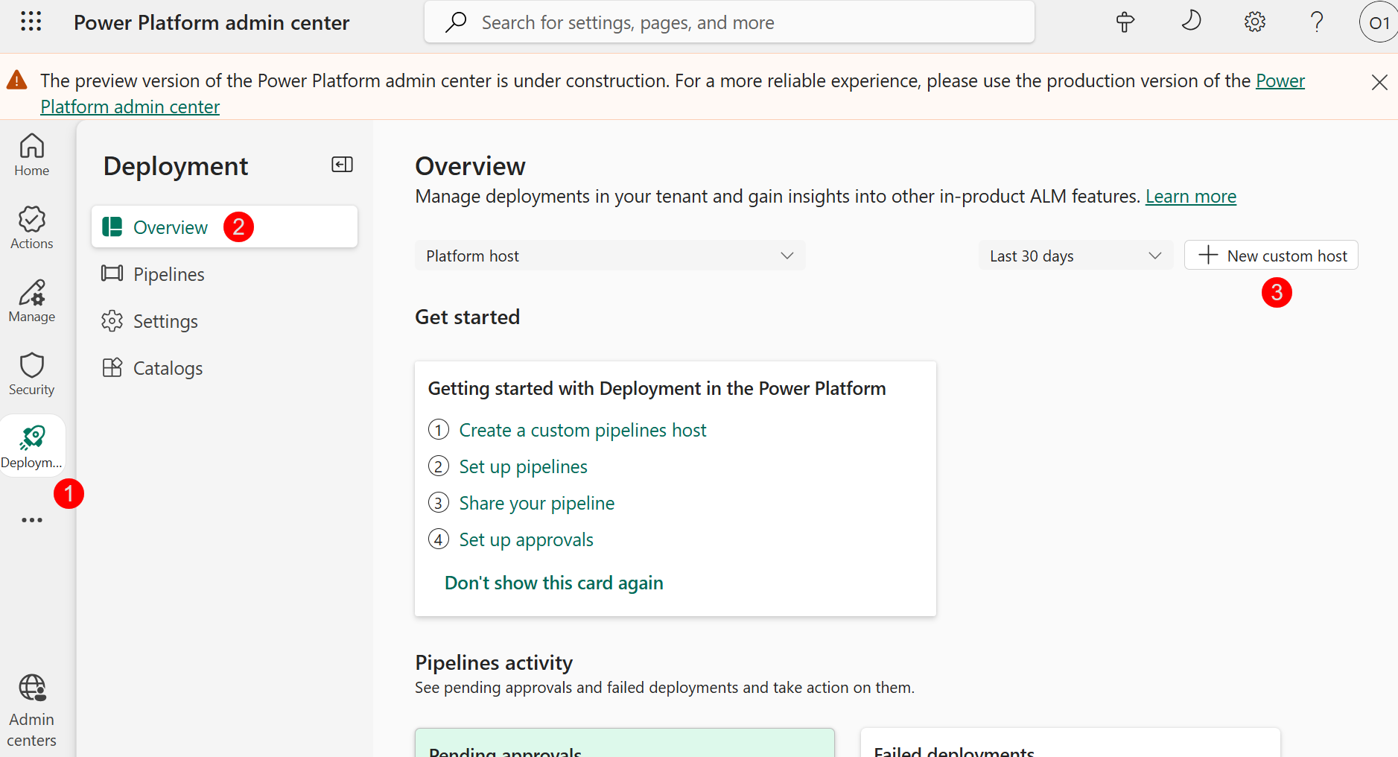
Task: Click the Home icon in left rail
Action: (x=31, y=154)
